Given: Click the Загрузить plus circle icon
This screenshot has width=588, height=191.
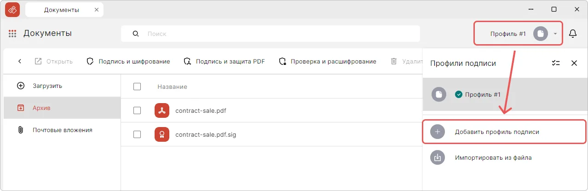Looking at the screenshot, I should (20, 86).
